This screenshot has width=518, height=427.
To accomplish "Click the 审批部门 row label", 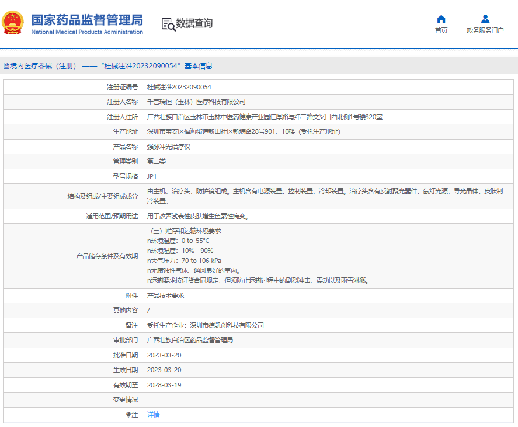I will (x=126, y=340).
